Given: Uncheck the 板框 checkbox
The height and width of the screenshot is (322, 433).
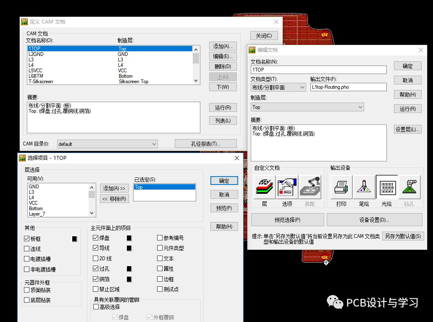Looking at the screenshot, I should (27, 238).
